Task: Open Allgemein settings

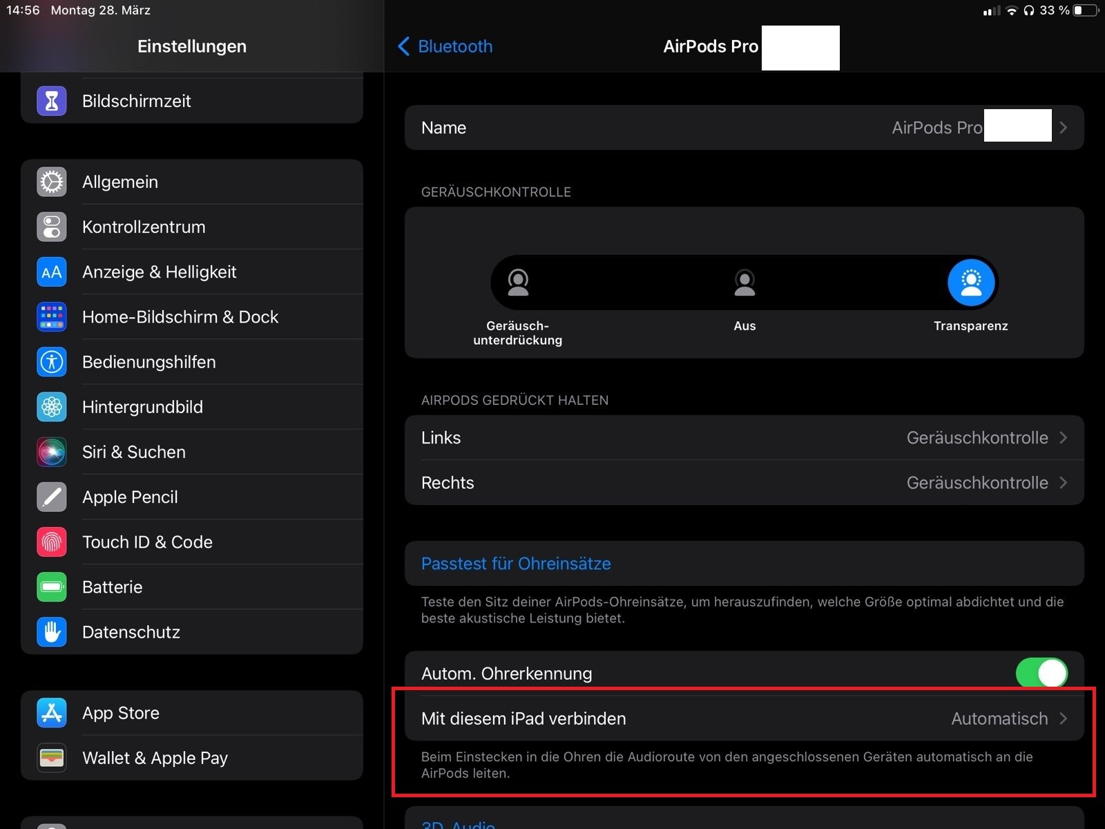Action: coord(192,182)
